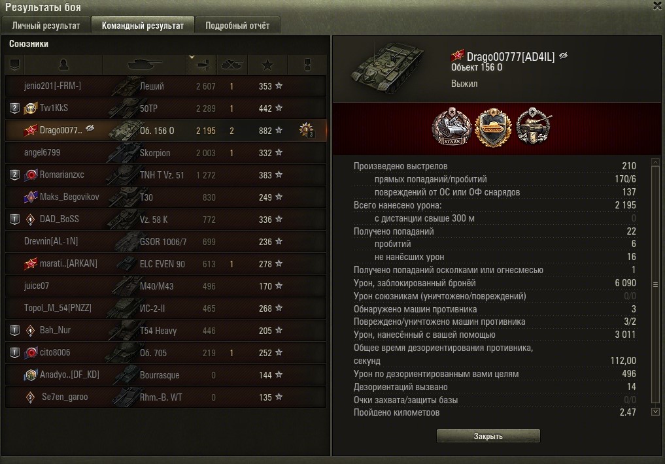Sort by medals column icon
Image resolution: width=665 pixels, height=464 pixels.
coord(307,65)
